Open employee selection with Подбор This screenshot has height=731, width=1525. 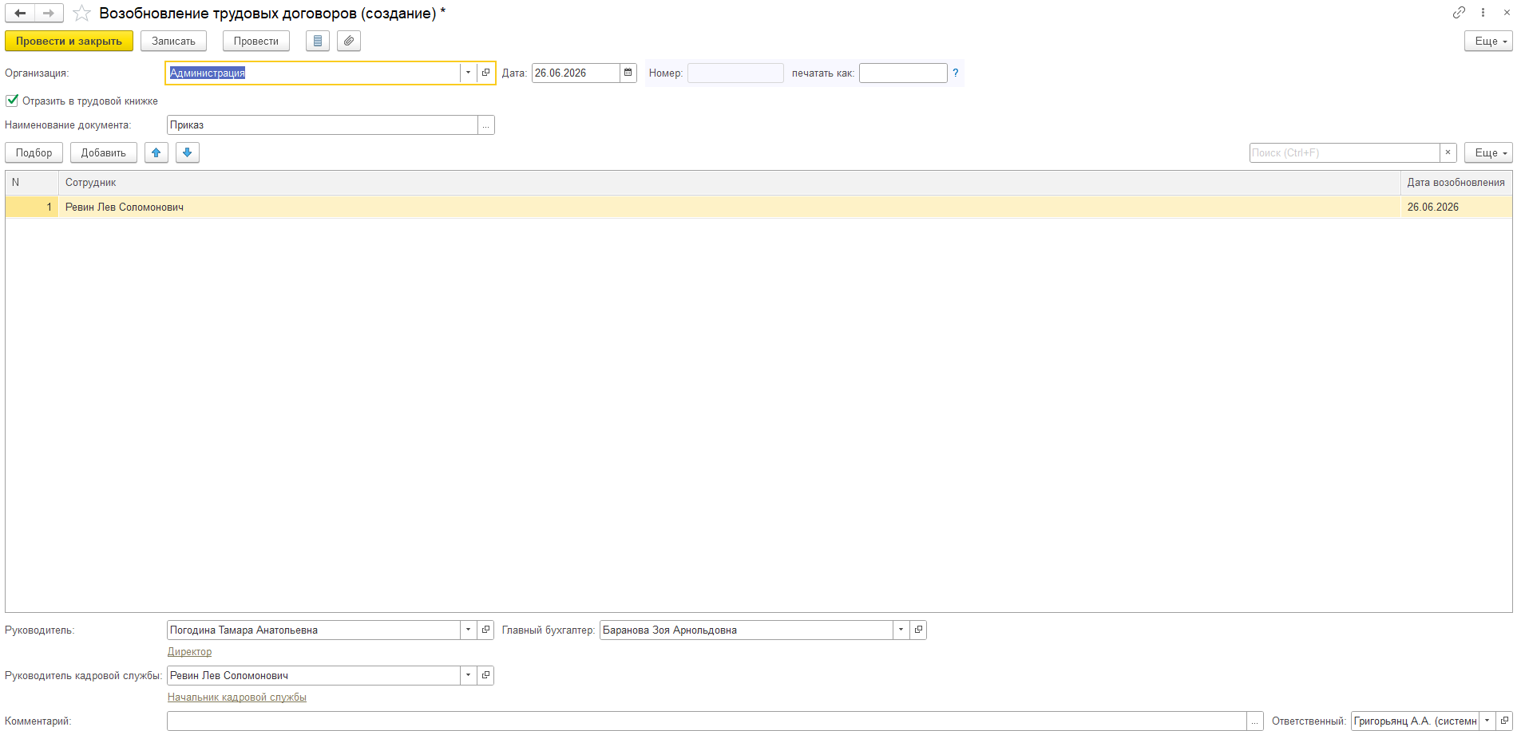tap(34, 152)
